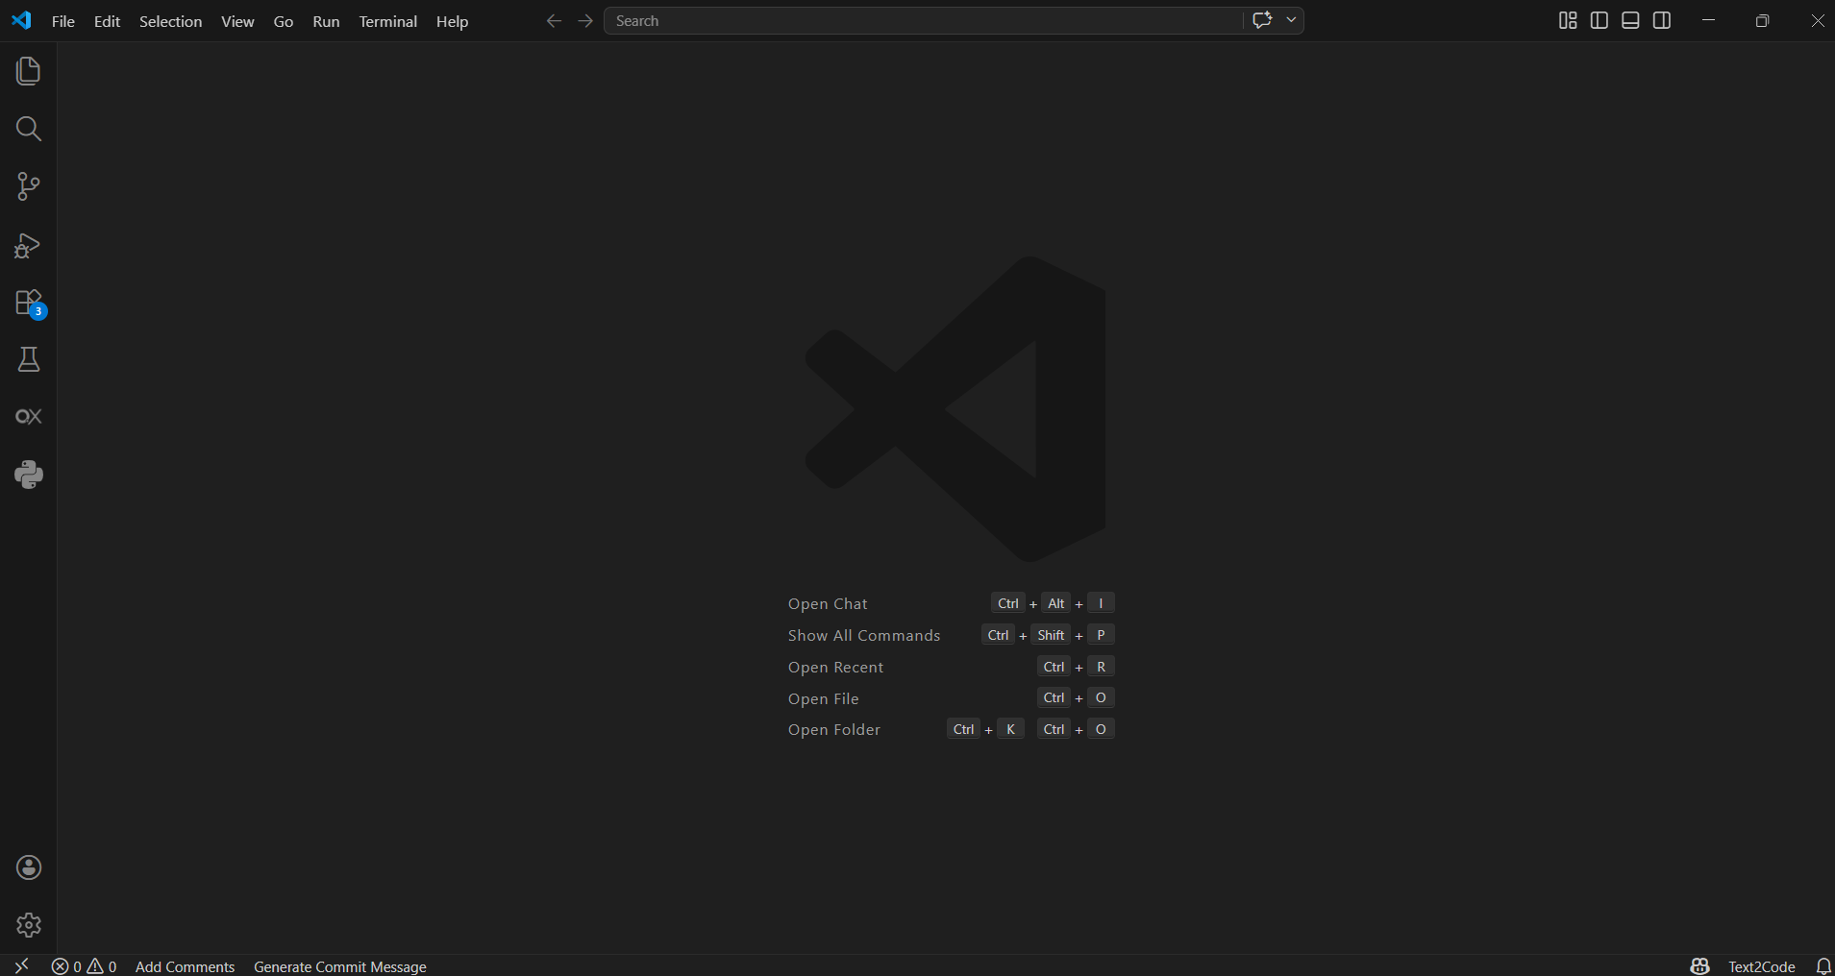This screenshot has height=976, width=1835.
Task: Open the Accounts menu
Action: pyautogui.click(x=29, y=867)
